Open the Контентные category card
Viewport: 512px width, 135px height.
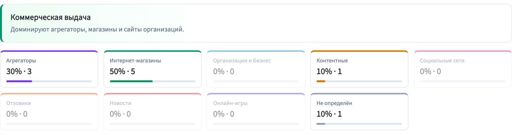tap(359, 69)
